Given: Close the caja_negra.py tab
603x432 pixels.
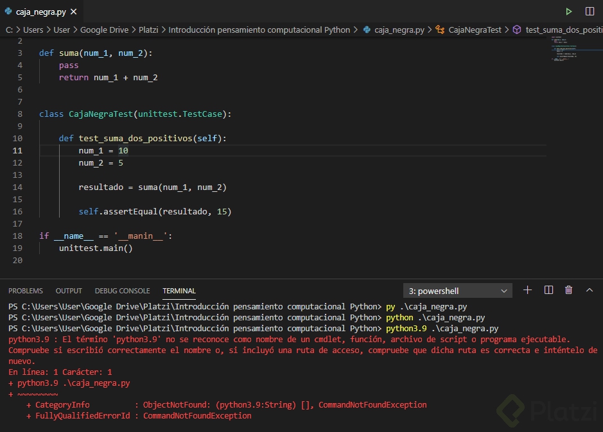Looking at the screenshot, I should point(73,12).
